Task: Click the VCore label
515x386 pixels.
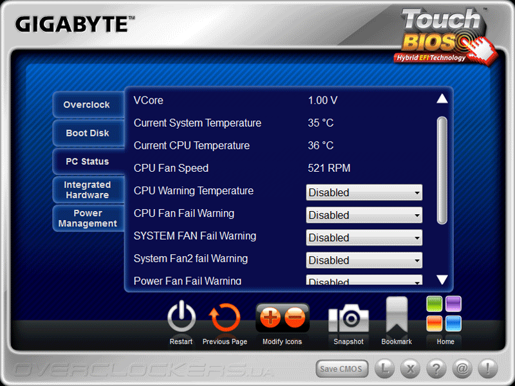Action: (149, 100)
